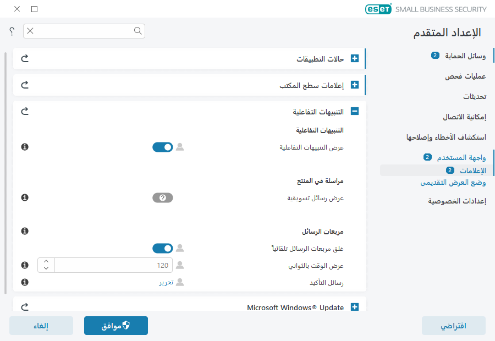Open واجهة المستخدم in sidebar
Screen dimensions: 495x341
point(461,157)
